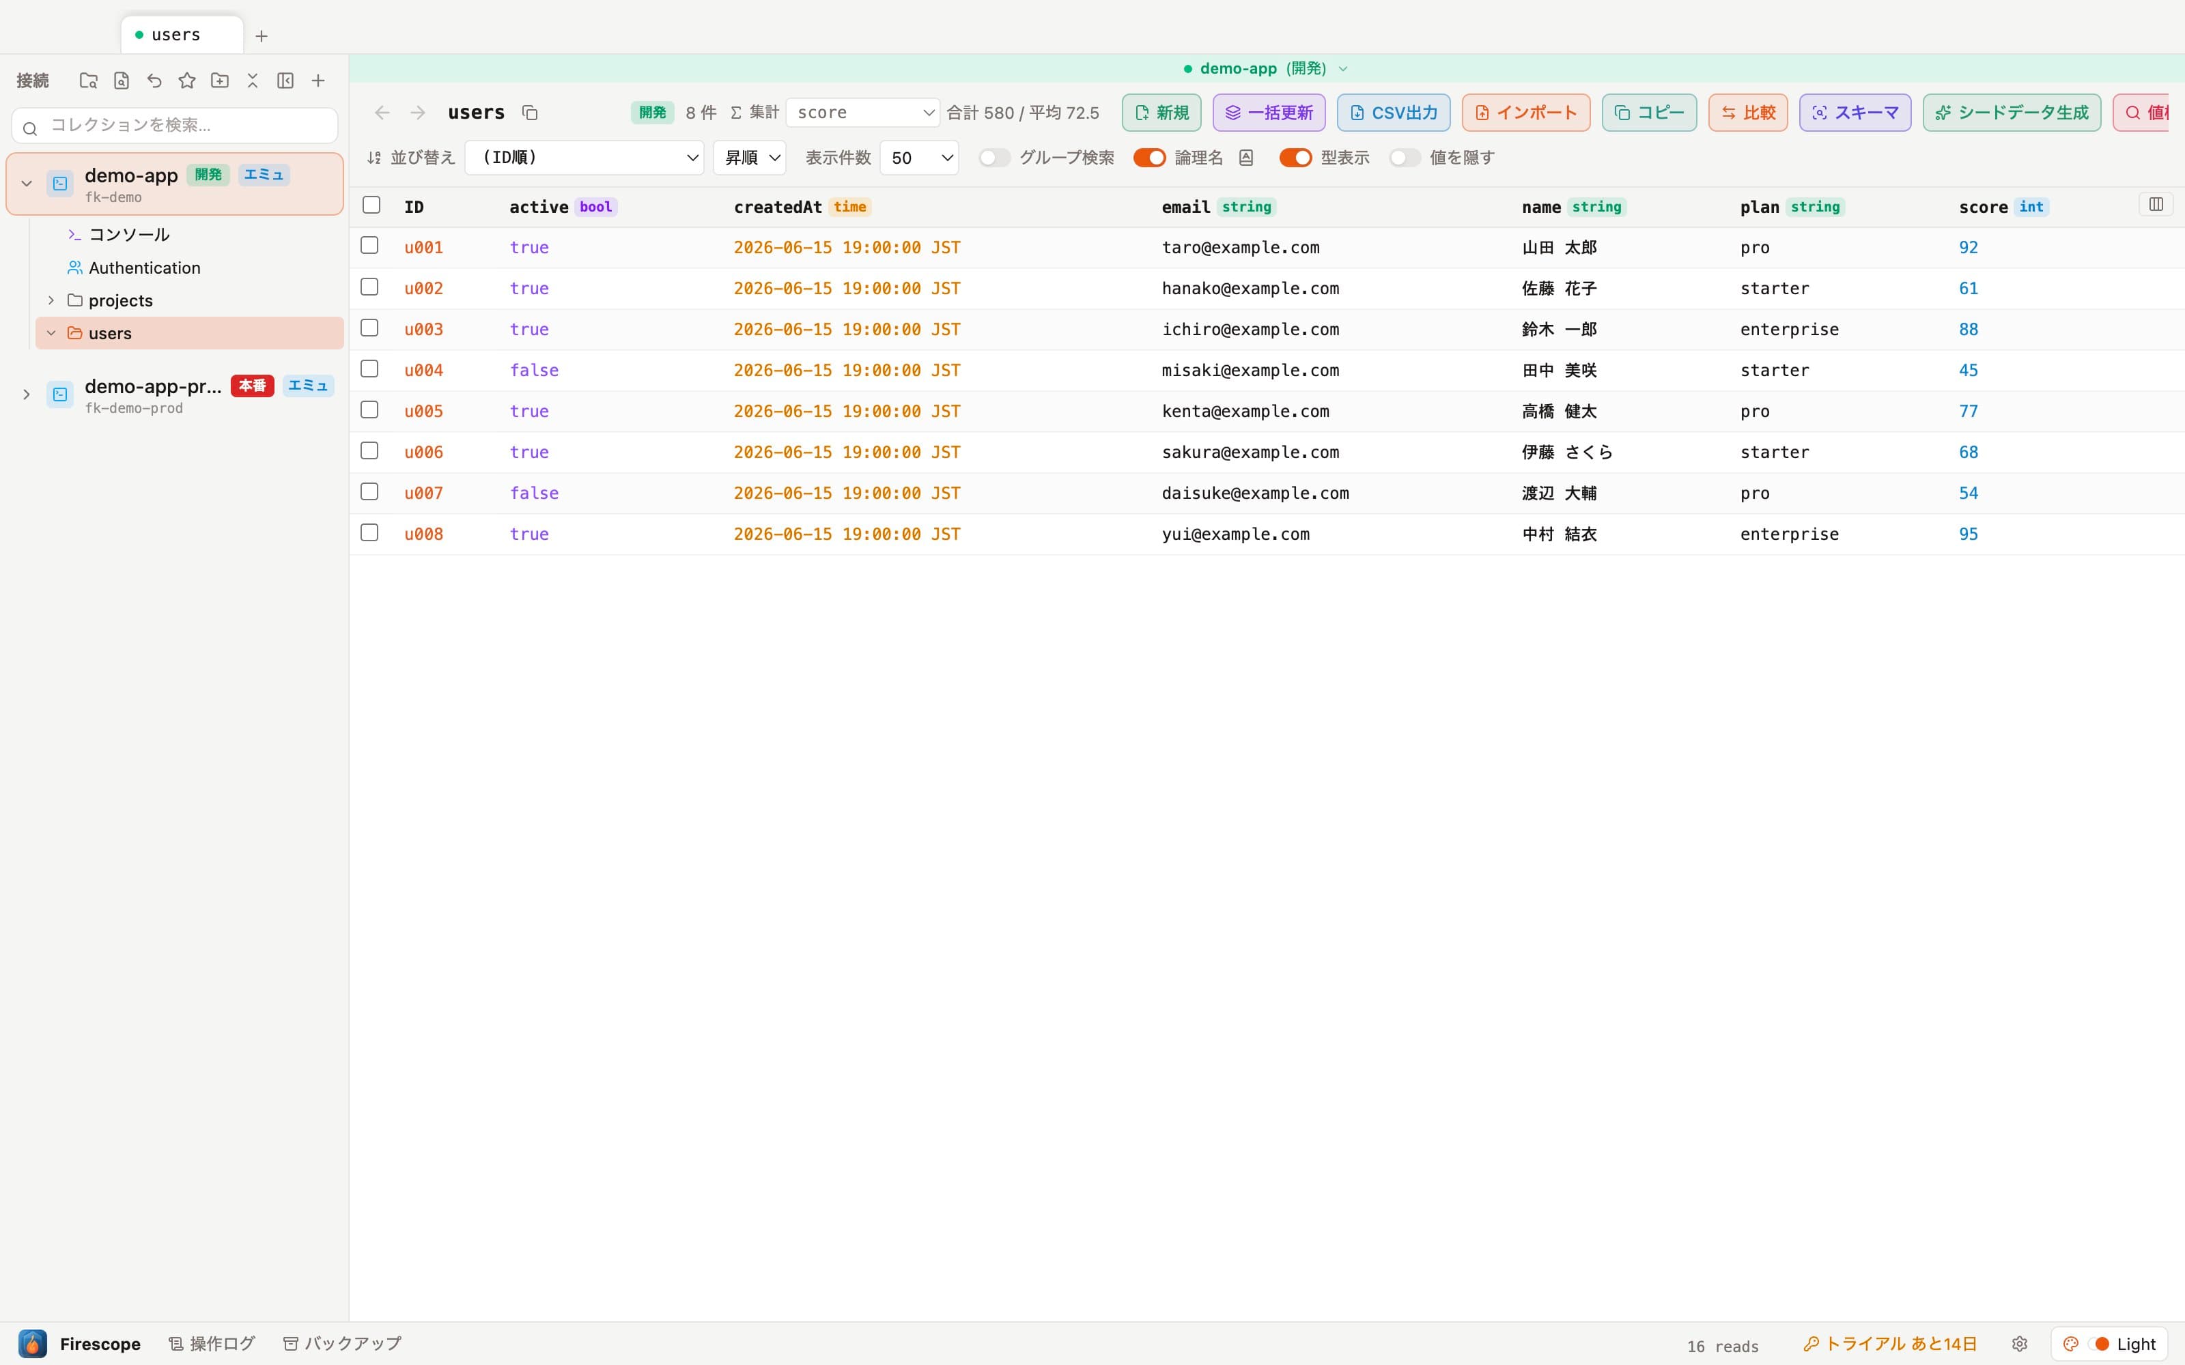Select the checkbox for row u004
2185x1365 pixels.
pos(369,369)
